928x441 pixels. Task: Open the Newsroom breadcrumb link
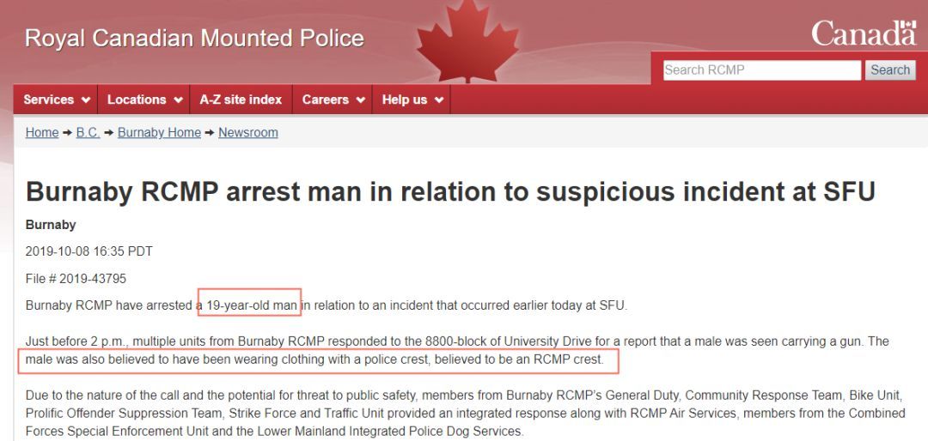coord(248,132)
